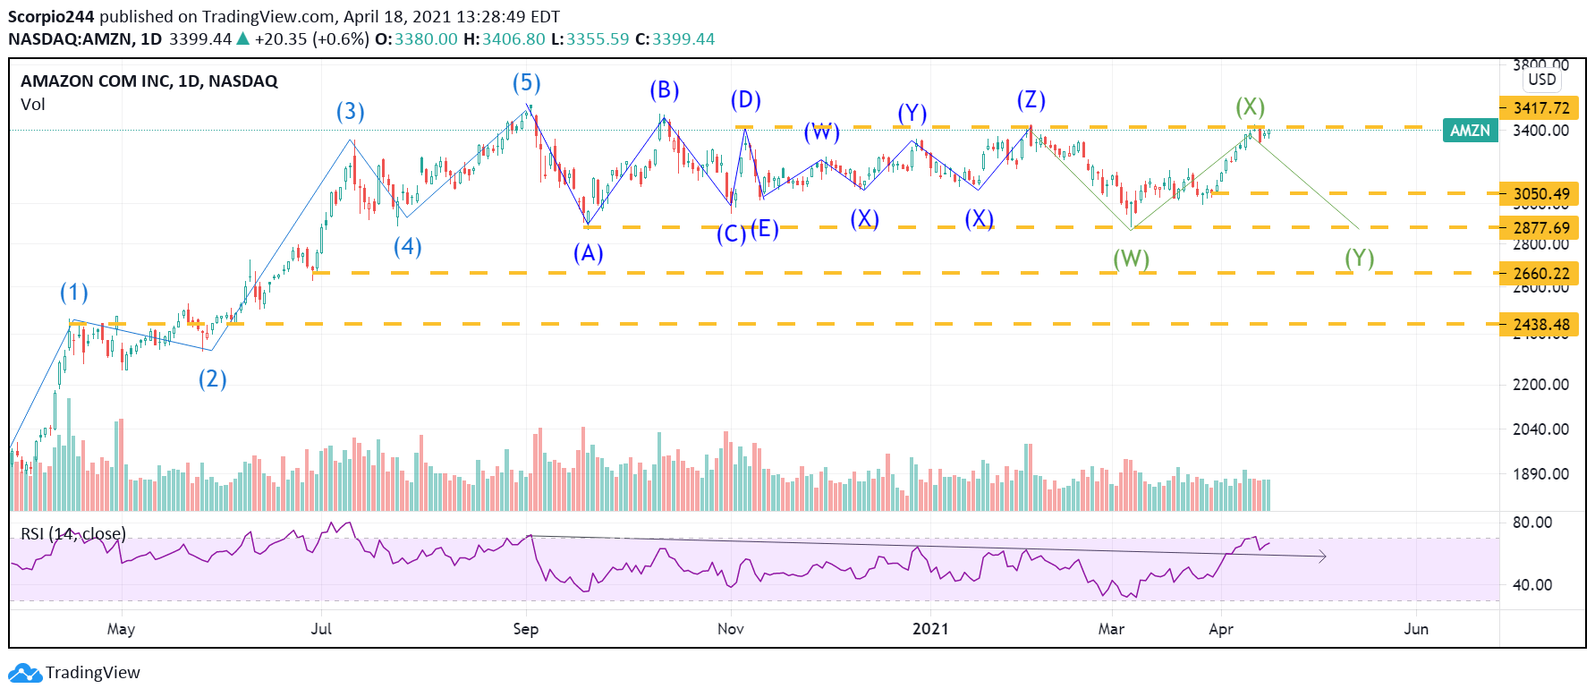
Task: Click the USD currency label
Action: point(1542,80)
